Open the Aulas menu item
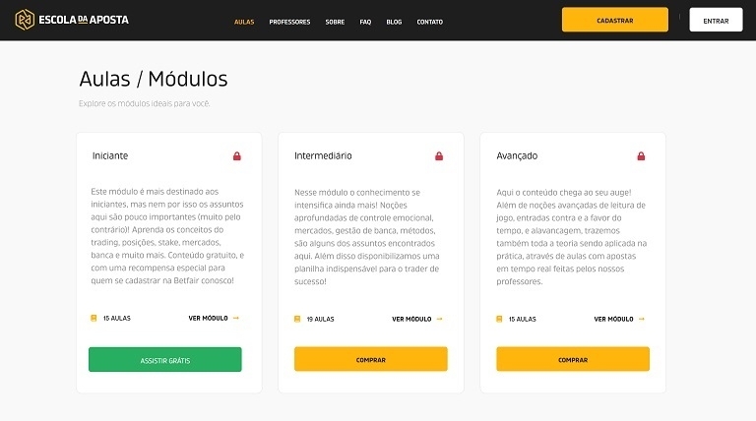 click(x=244, y=22)
